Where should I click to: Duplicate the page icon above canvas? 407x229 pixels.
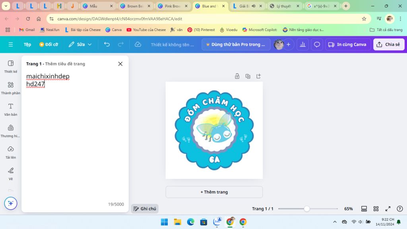pos(248,76)
